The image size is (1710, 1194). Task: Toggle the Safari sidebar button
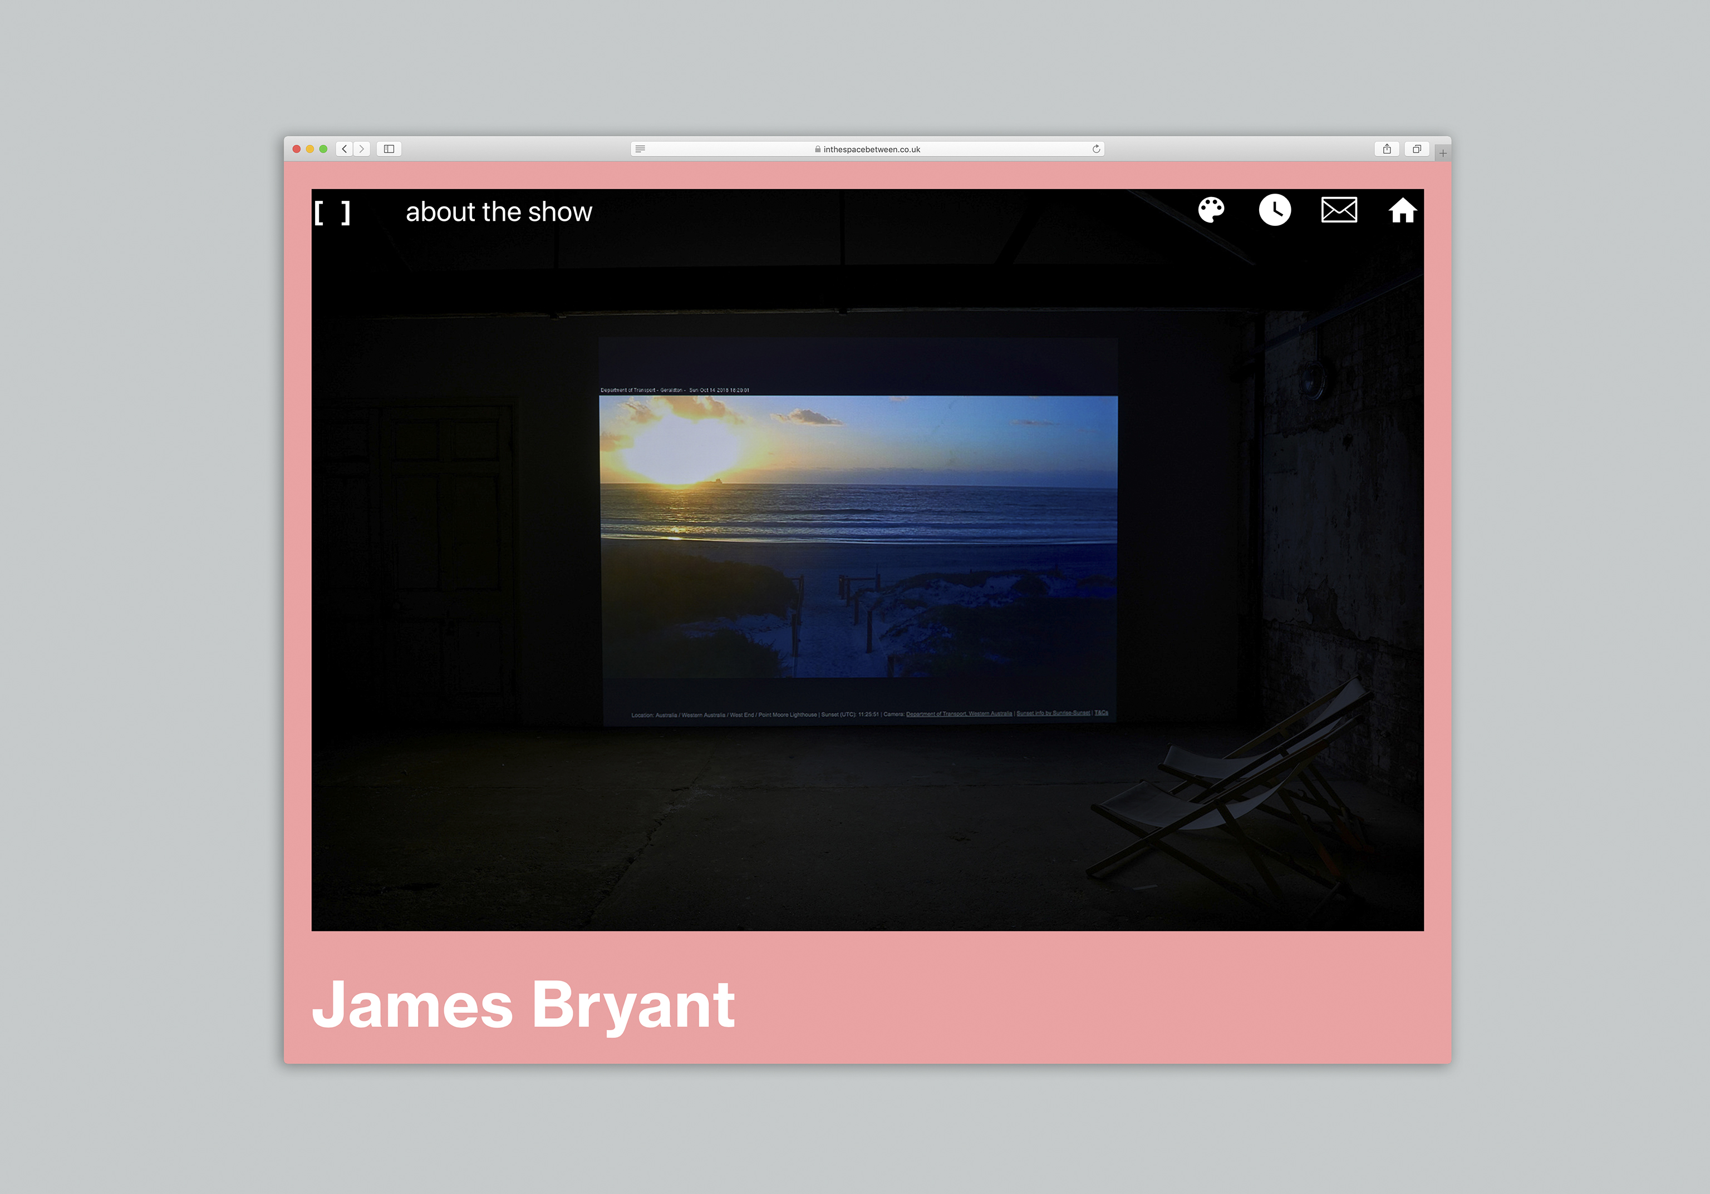click(x=389, y=149)
